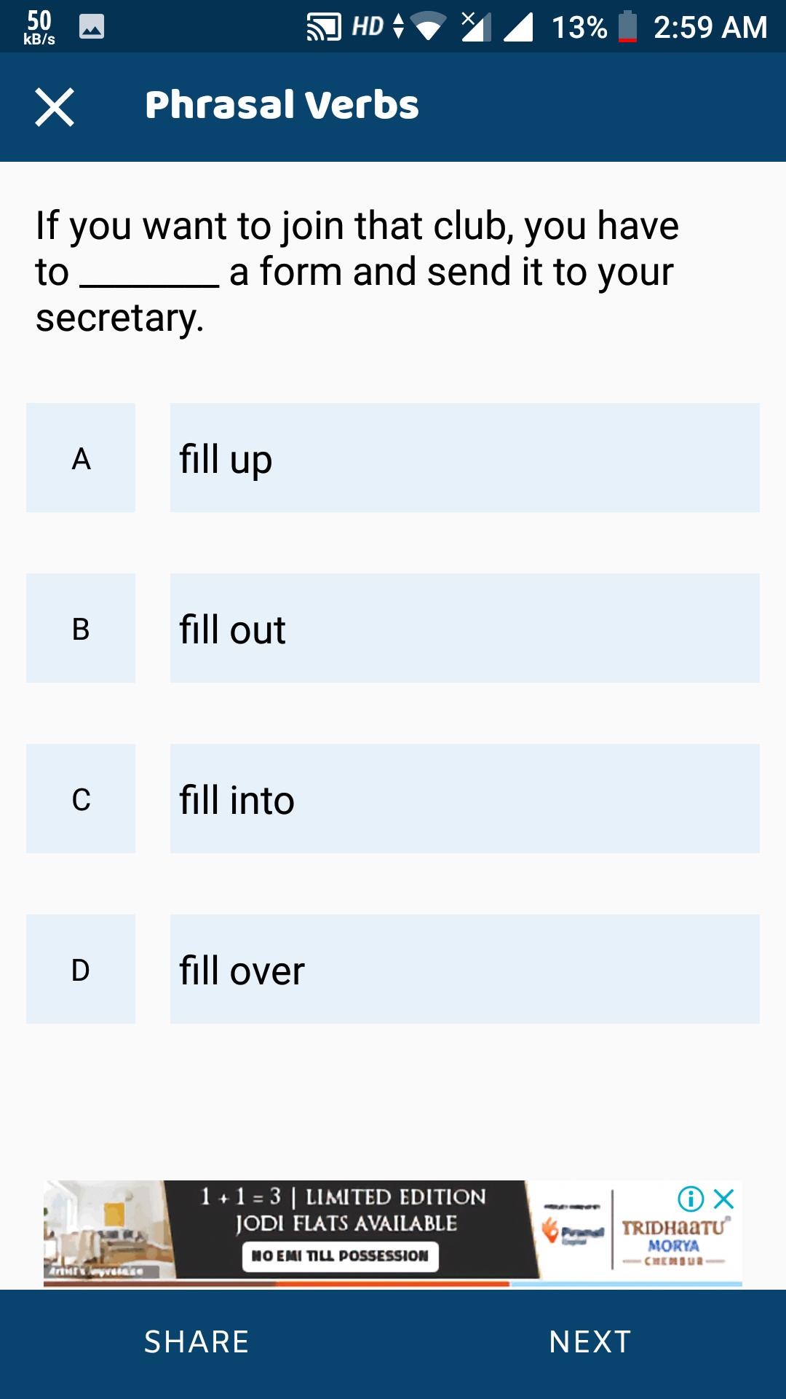Tap the Wi-Fi icon in status bar
Viewport: 786px width, 1399px height.
click(x=429, y=28)
